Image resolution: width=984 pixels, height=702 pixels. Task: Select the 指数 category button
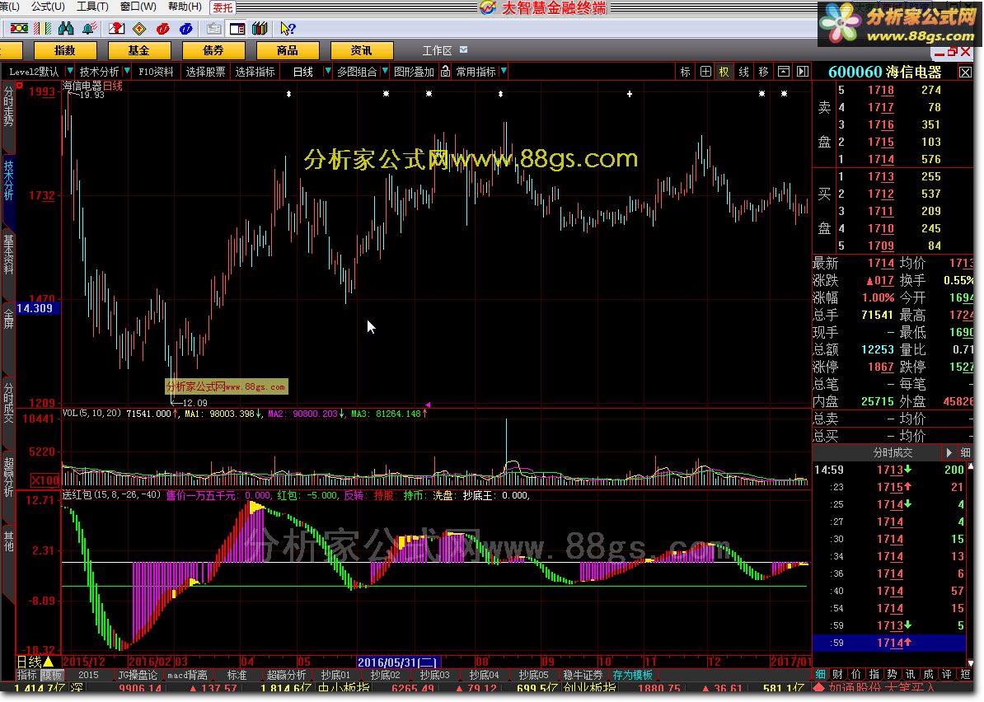pyautogui.click(x=65, y=50)
